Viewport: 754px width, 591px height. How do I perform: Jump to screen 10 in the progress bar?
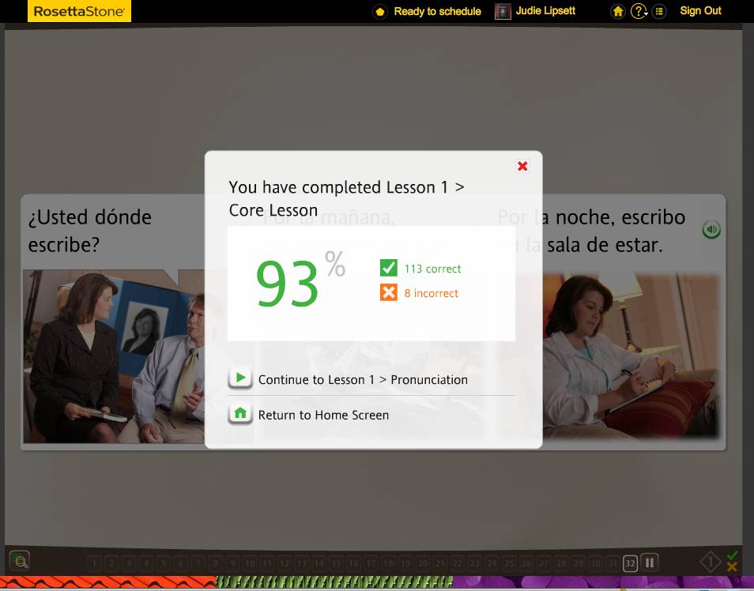click(x=250, y=563)
